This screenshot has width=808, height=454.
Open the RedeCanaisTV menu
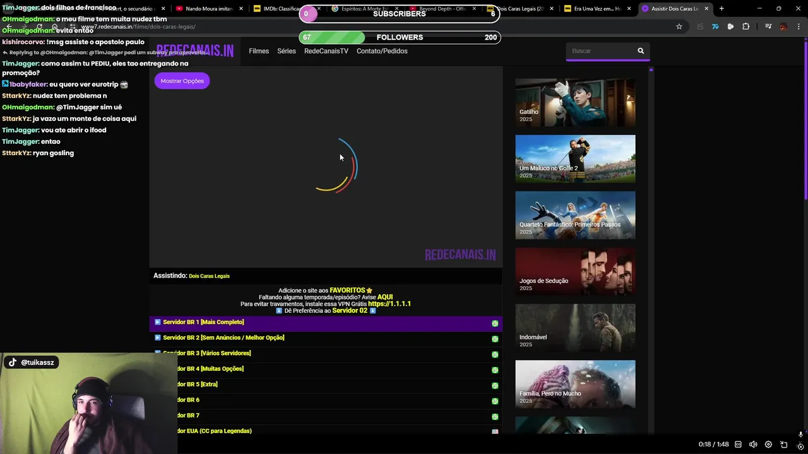pyautogui.click(x=326, y=51)
